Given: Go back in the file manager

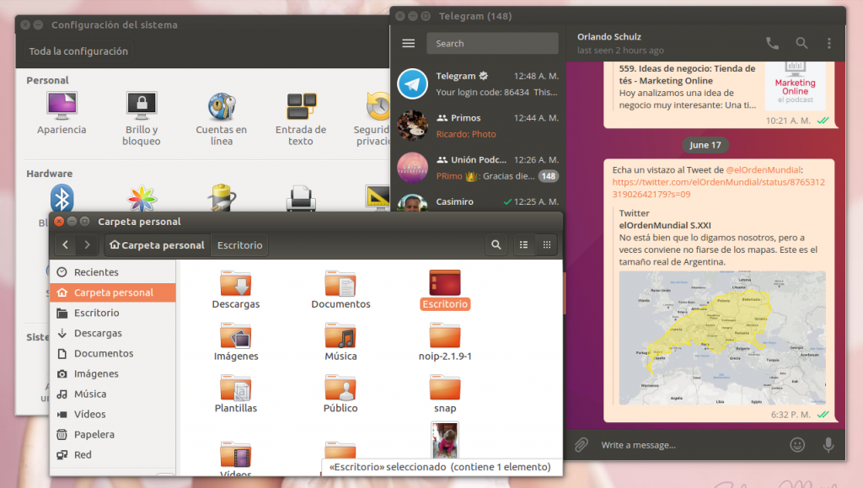Looking at the screenshot, I should pyautogui.click(x=66, y=244).
